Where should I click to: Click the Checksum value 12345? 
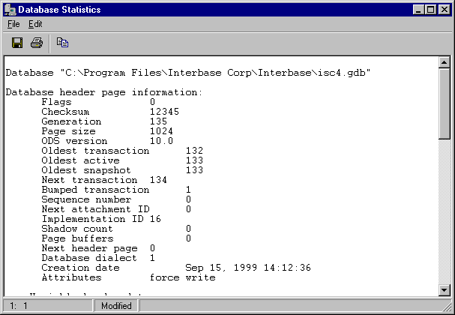164,112
